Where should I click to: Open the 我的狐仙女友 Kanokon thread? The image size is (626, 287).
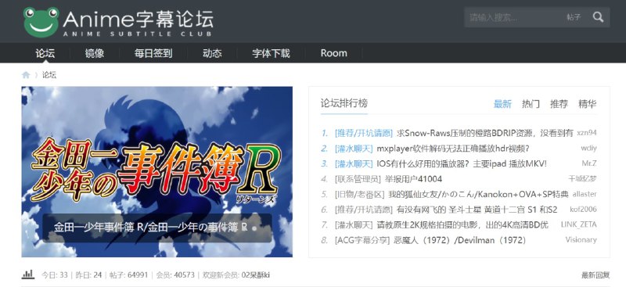click(x=478, y=195)
